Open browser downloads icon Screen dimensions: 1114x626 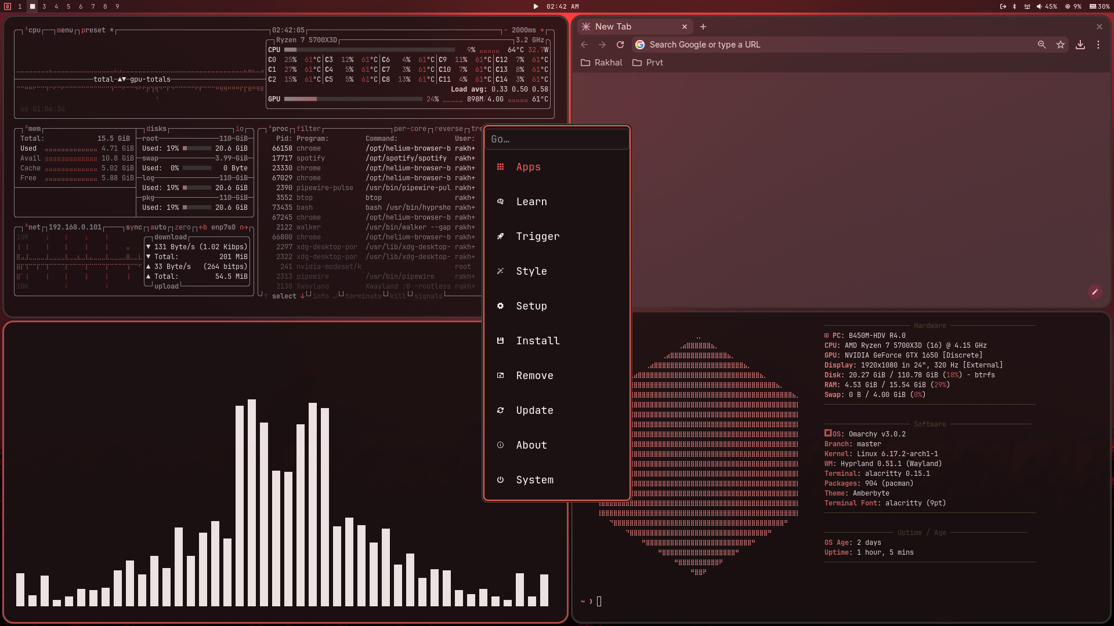pyautogui.click(x=1080, y=45)
